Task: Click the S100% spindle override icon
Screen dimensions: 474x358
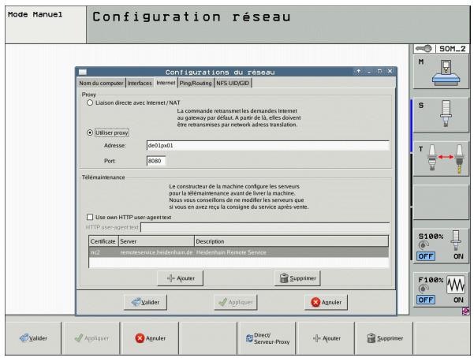Action: (x=456, y=240)
